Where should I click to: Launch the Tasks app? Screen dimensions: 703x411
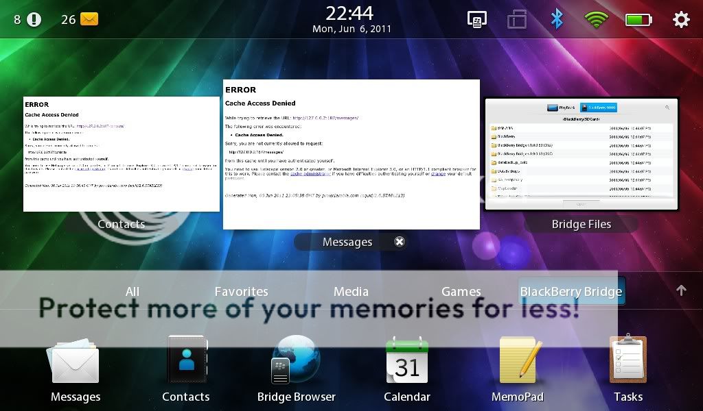[x=628, y=359]
